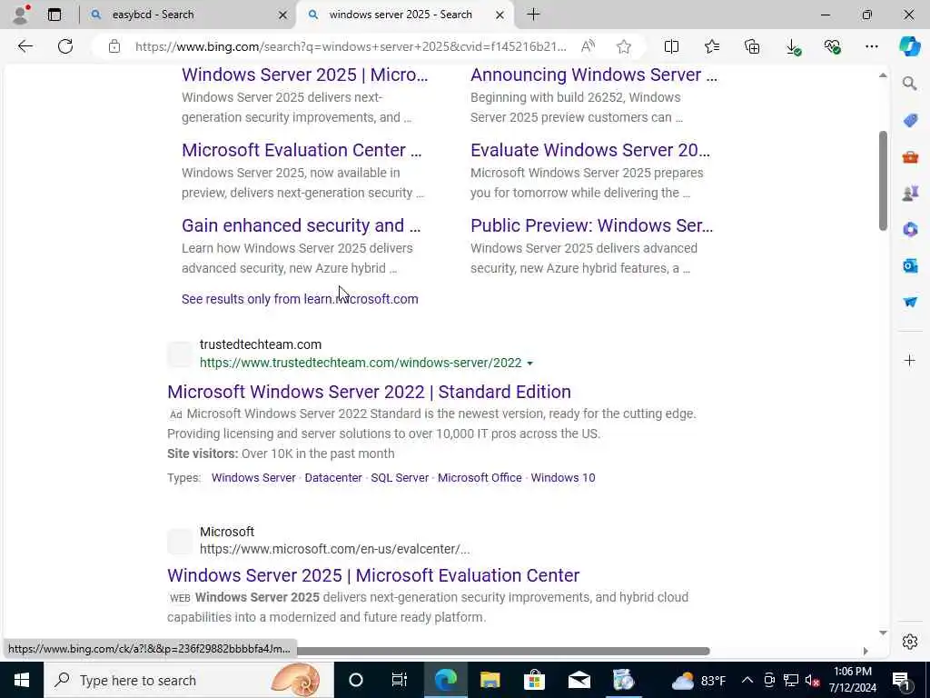Open Task View on taskbar

(400, 680)
